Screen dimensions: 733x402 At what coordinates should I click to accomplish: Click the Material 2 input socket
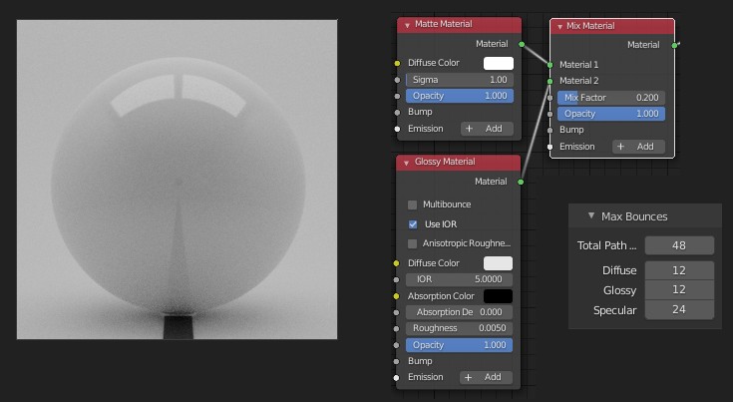pos(550,81)
